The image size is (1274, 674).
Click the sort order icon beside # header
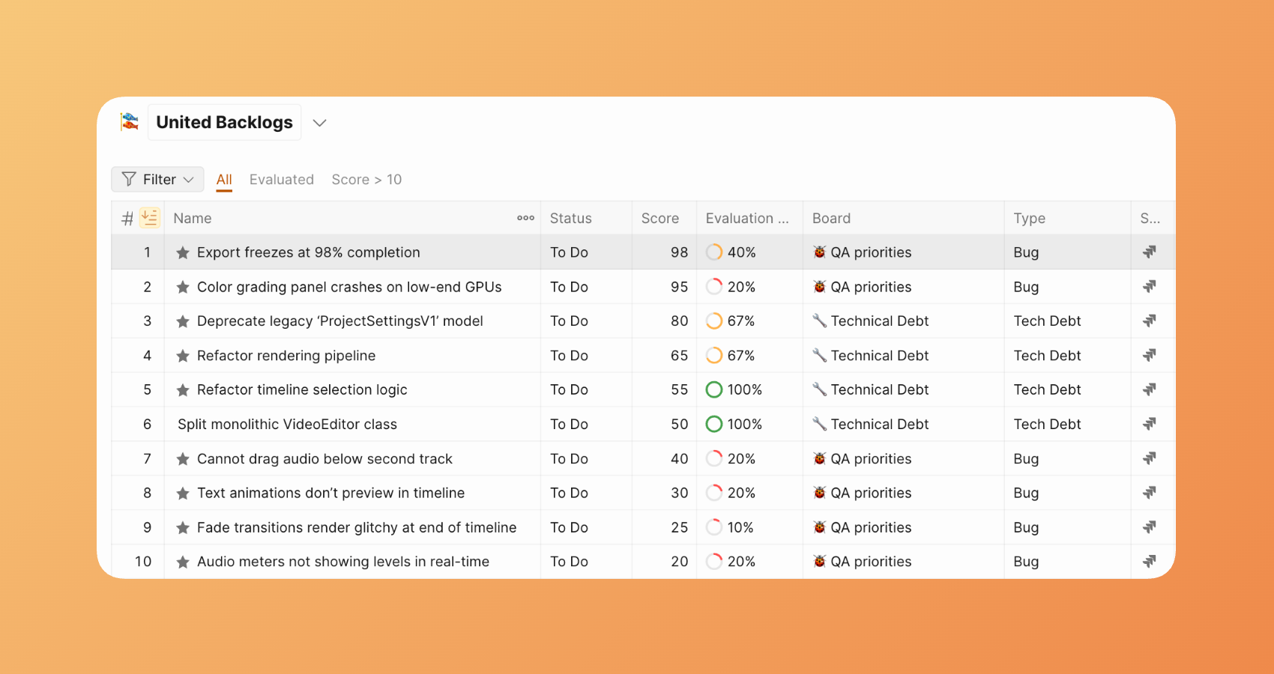(x=150, y=218)
